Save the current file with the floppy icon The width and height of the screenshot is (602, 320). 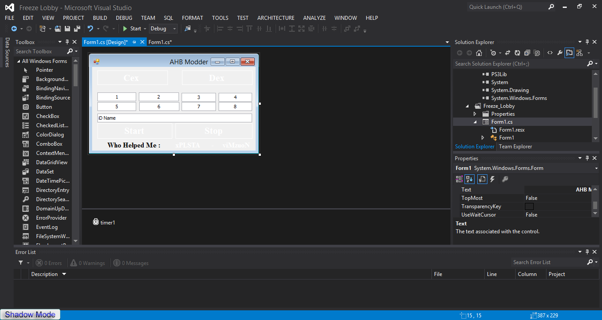click(67, 29)
